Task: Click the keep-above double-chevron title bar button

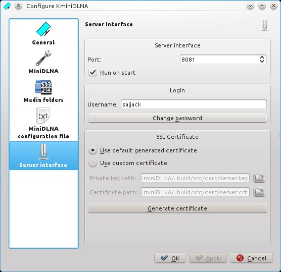Action: click(18, 6)
